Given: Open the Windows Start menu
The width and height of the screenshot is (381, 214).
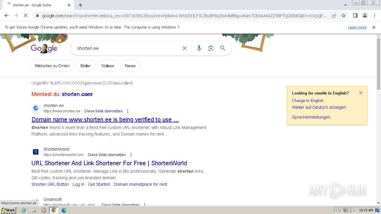Looking at the screenshot, I should tap(8, 210).
